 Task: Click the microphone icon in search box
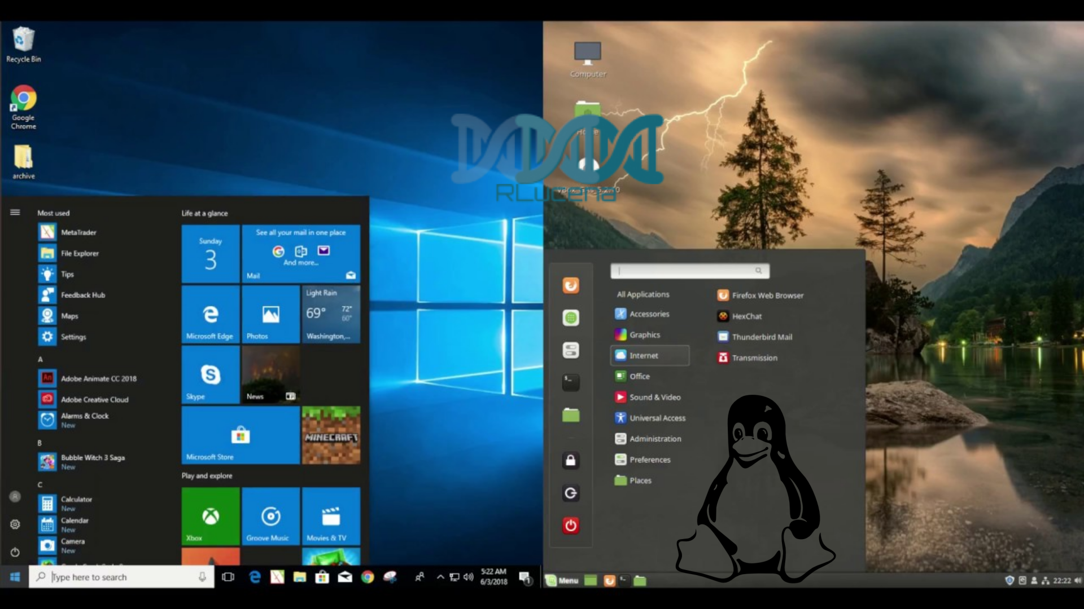pos(202,577)
